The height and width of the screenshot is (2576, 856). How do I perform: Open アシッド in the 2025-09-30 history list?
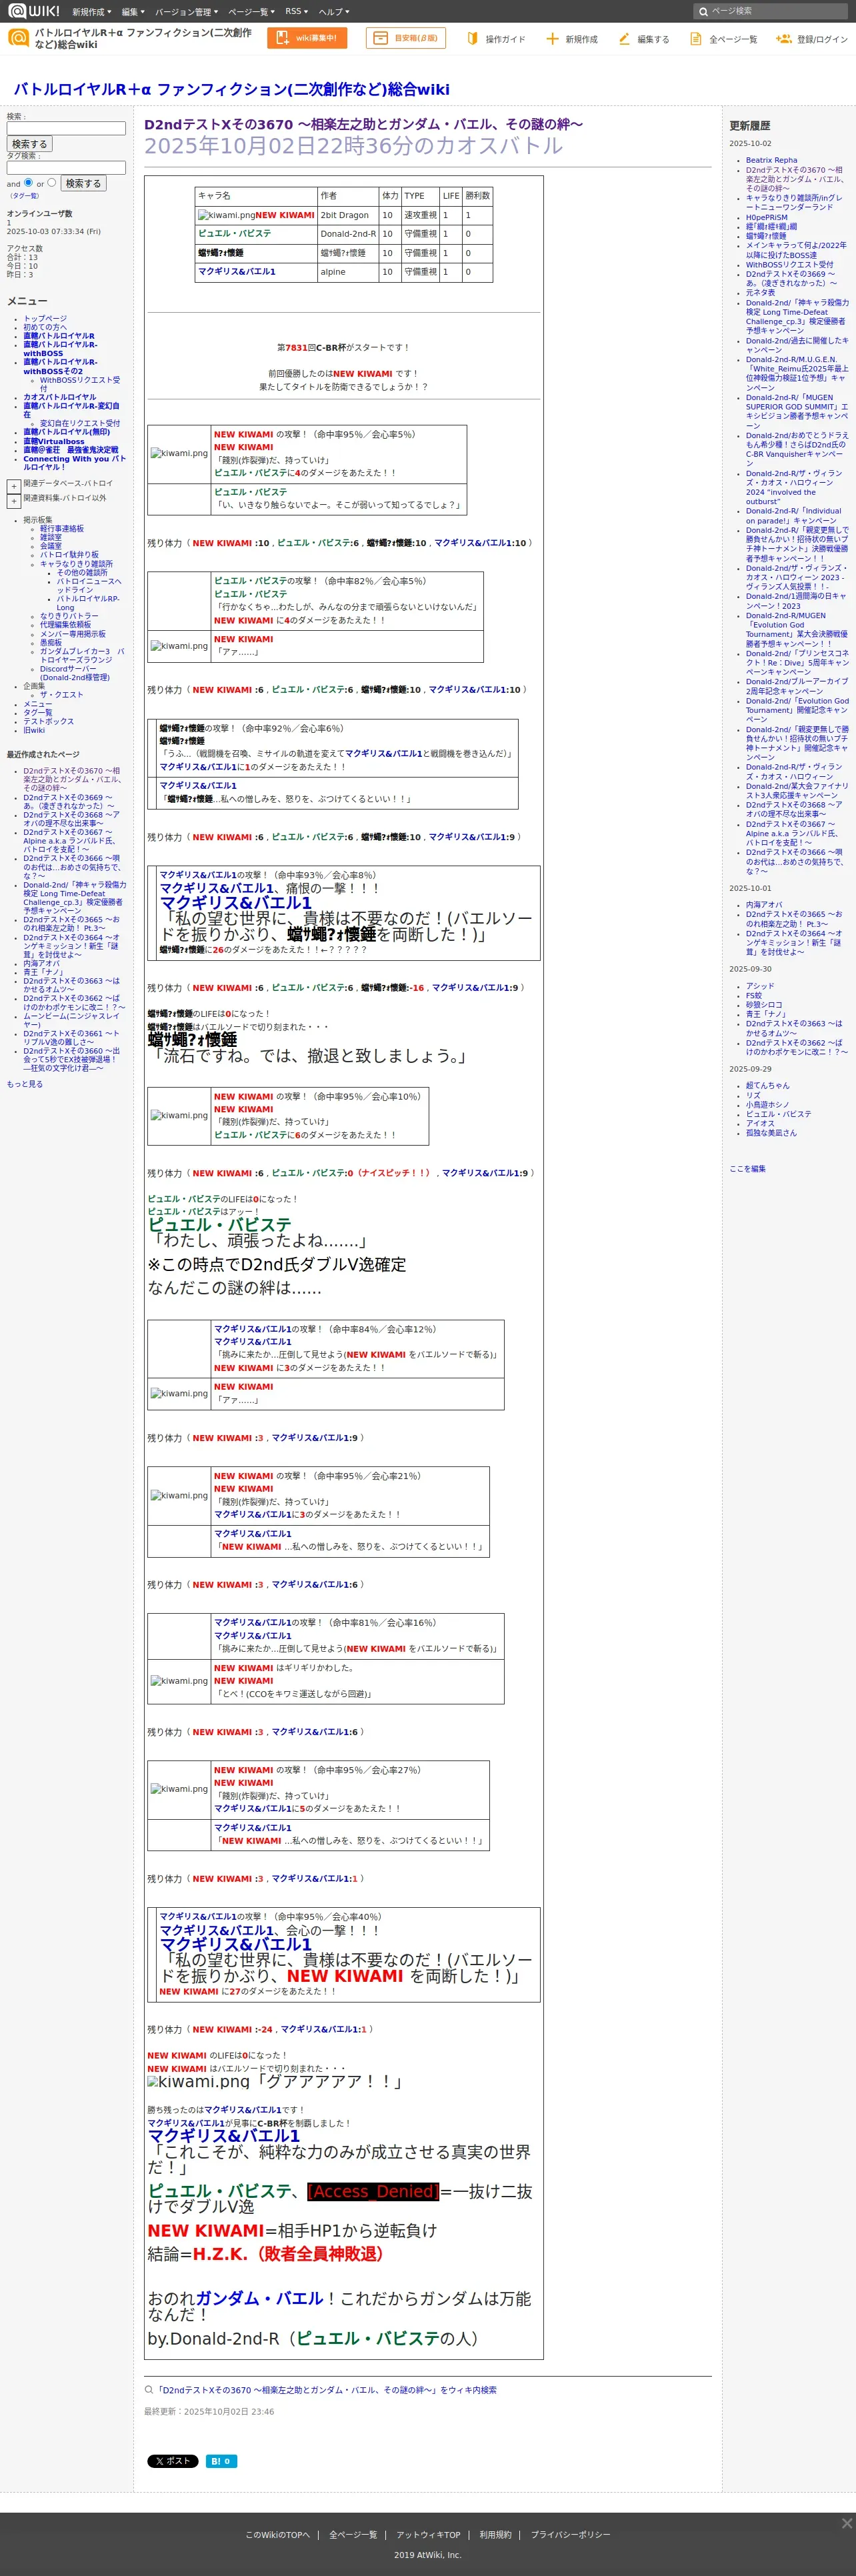click(x=760, y=986)
